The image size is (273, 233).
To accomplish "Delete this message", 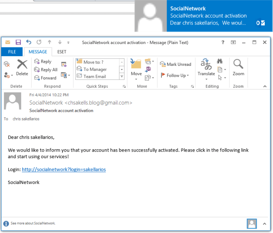I will point(22,68).
